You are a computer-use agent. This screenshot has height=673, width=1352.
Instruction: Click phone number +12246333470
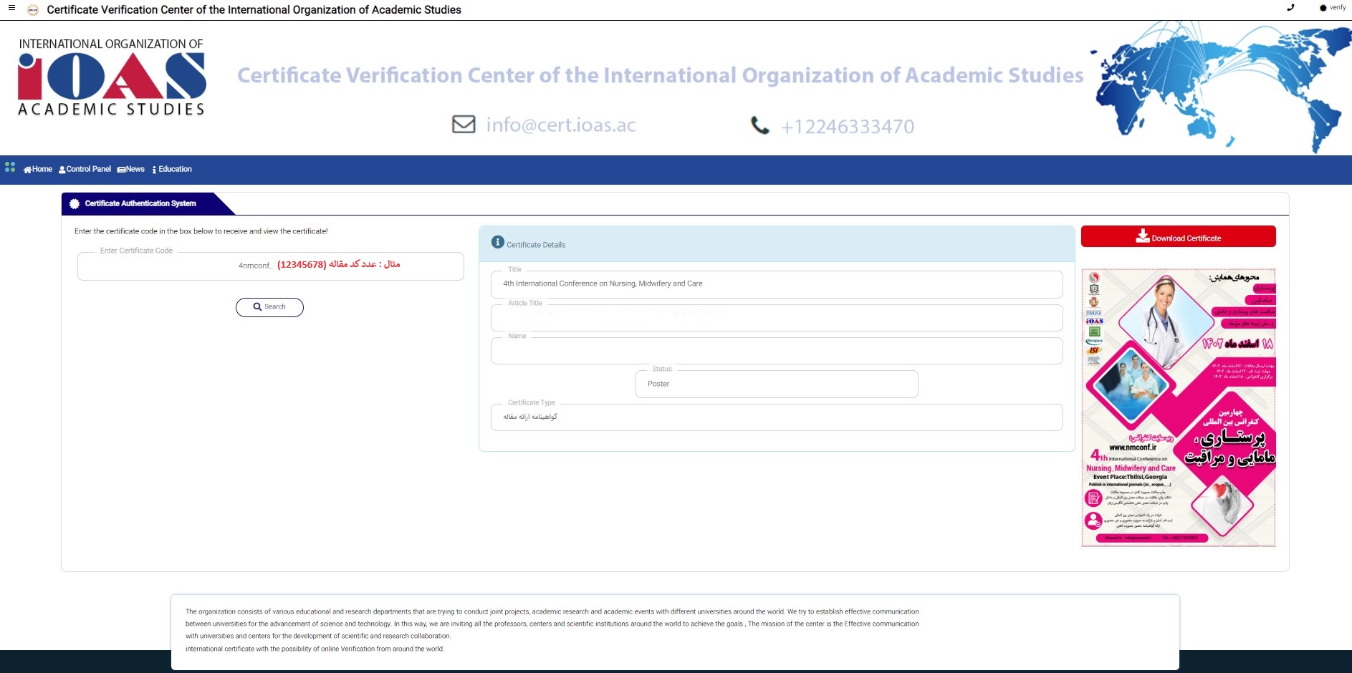(847, 127)
